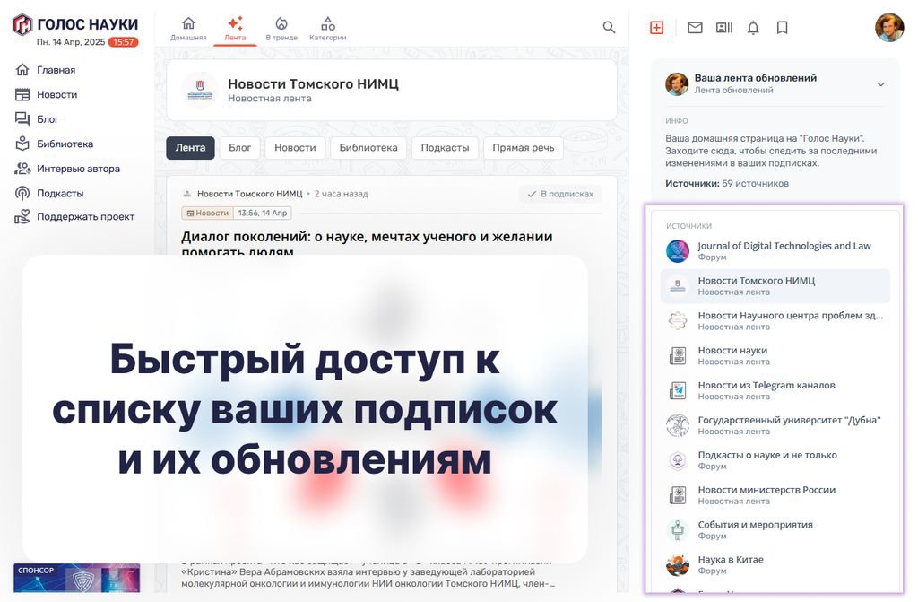
Task: Open the Категории tab
Action: coord(328,28)
